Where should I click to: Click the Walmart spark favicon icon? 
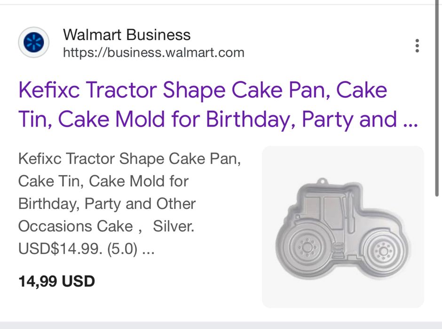(x=33, y=43)
